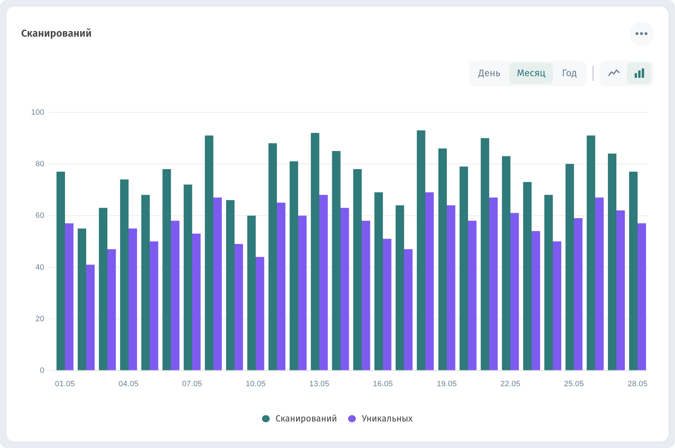
Task: Click the Сканирований chart title
Action: click(x=56, y=34)
